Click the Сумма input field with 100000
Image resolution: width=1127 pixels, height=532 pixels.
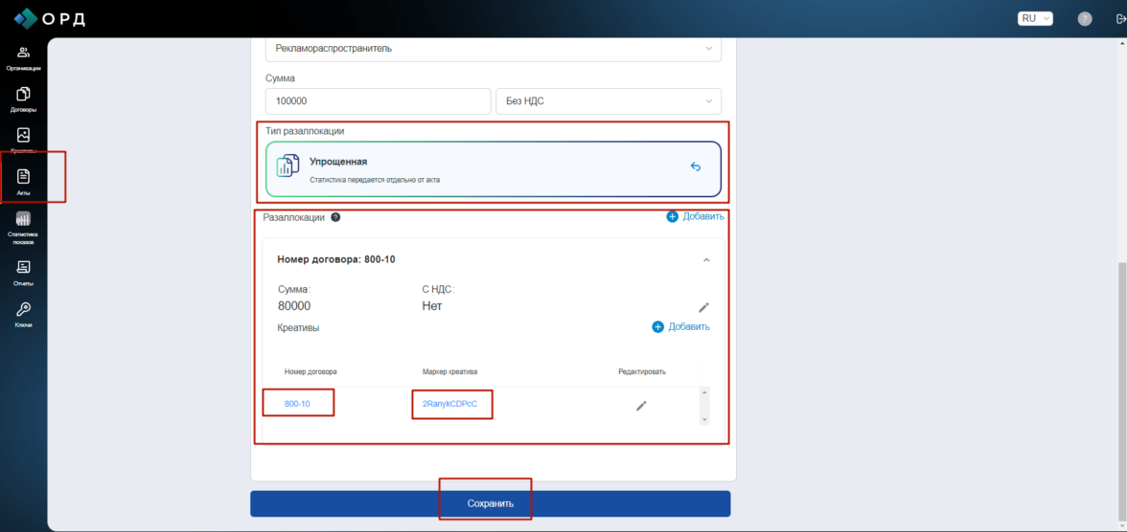click(x=378, y=101)
